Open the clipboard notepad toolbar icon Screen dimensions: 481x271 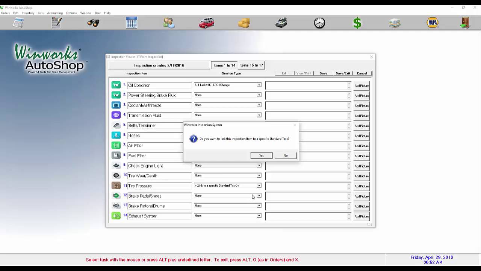56,23
